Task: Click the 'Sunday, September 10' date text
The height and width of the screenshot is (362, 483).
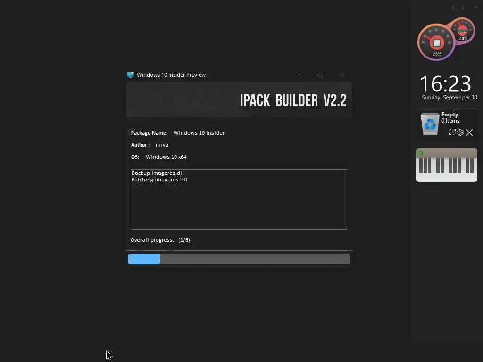Action: [x=450, y=97]
